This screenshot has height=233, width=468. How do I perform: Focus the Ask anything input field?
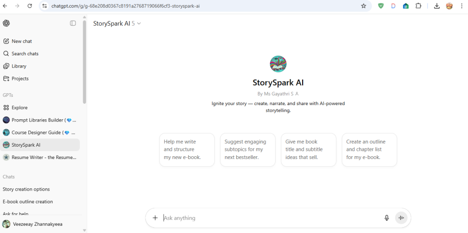click(270, 218)
